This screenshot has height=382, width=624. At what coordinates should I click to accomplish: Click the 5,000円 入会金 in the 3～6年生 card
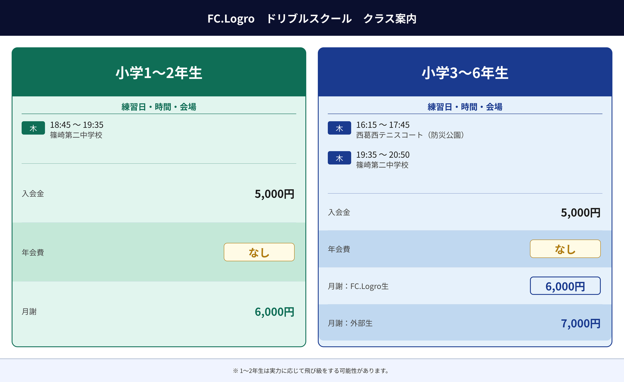[x=580, y=213]
